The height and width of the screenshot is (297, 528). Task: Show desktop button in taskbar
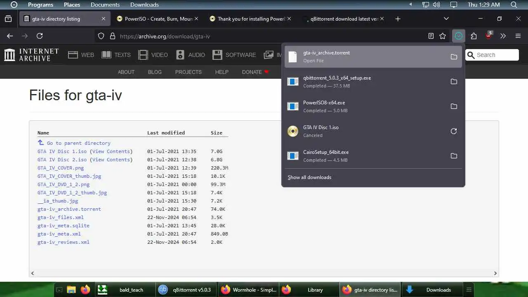point(59,290)
